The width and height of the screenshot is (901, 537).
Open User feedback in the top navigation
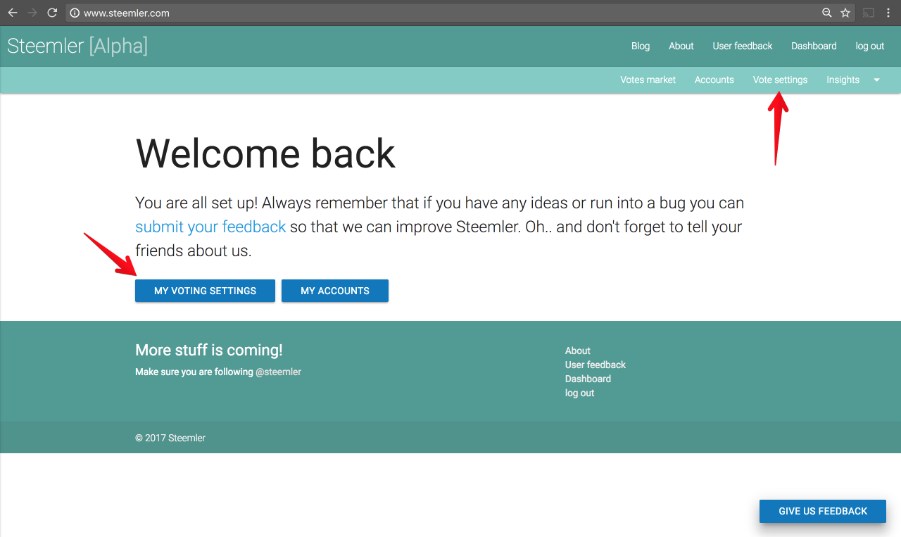[743, 46]
